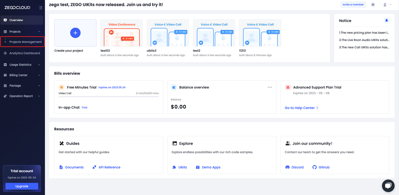Open the Notice bell icon

(387, 21)
